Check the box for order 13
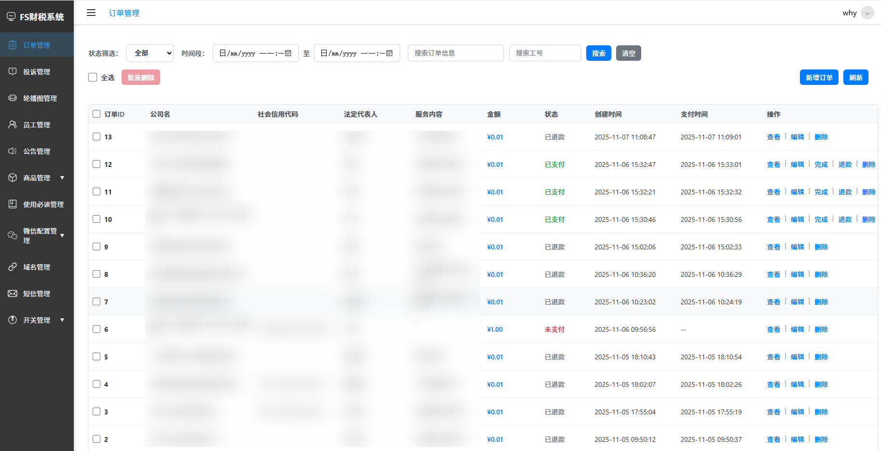The image size is (881, 451). pyautogui.click(x=96, y=137)
